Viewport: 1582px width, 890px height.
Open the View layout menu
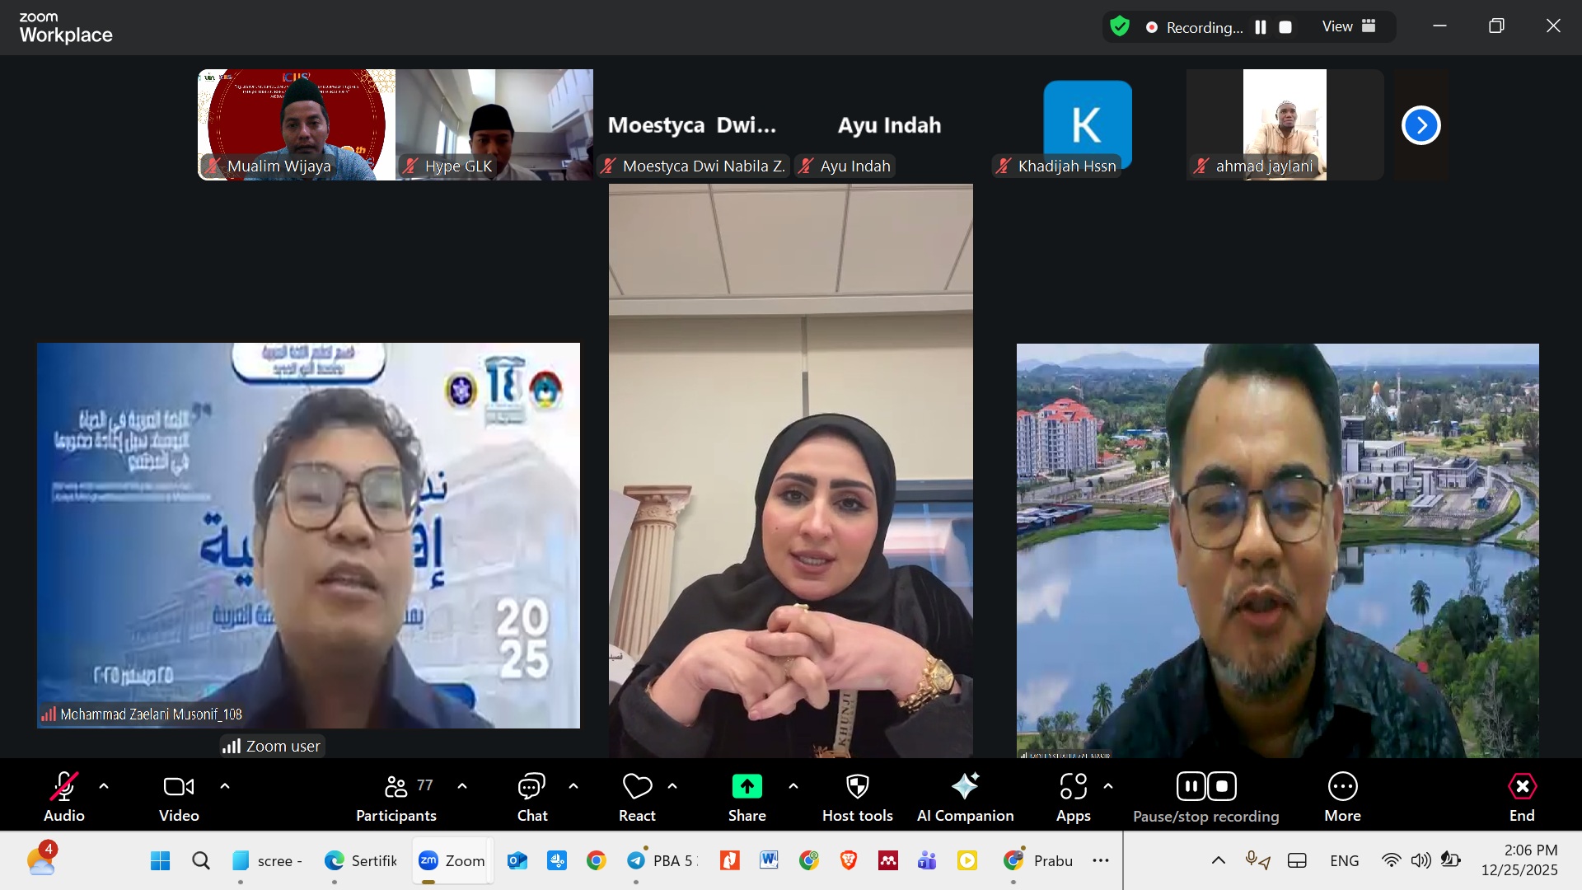1349,26
